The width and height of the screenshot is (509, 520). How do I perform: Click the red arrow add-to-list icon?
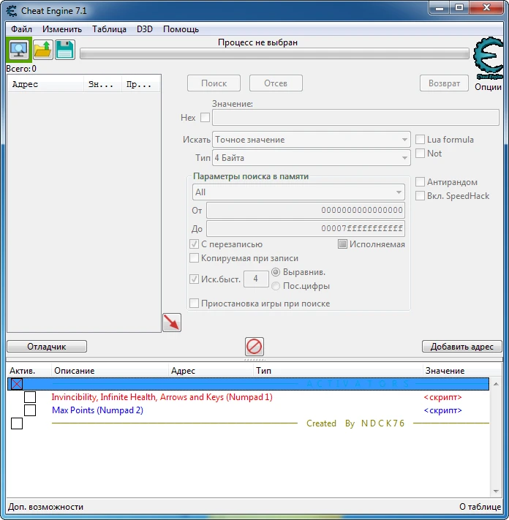coord(172,323)
